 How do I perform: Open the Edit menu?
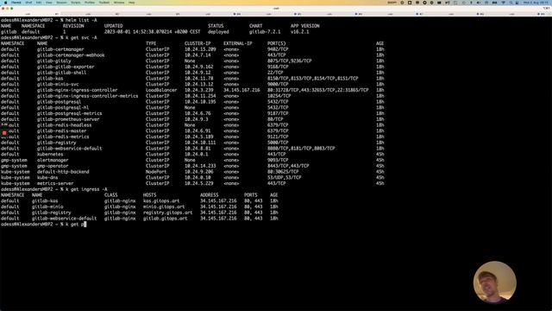tap(39, 3)
